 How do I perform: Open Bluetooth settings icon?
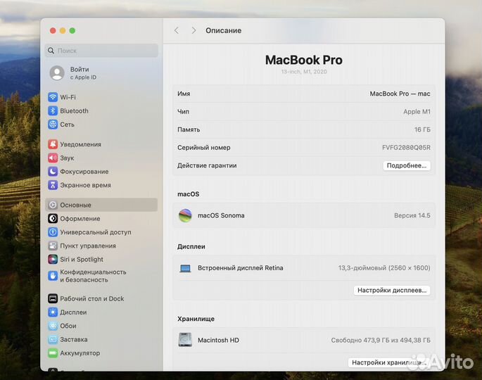(53, 110)
